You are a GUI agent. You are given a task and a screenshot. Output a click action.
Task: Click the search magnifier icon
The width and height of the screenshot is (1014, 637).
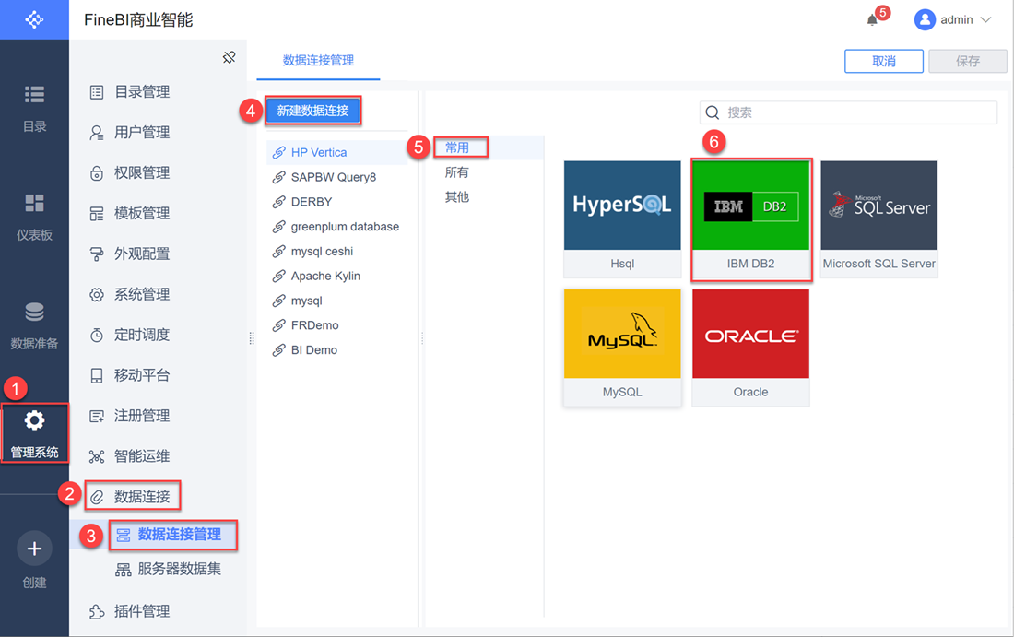712,112
